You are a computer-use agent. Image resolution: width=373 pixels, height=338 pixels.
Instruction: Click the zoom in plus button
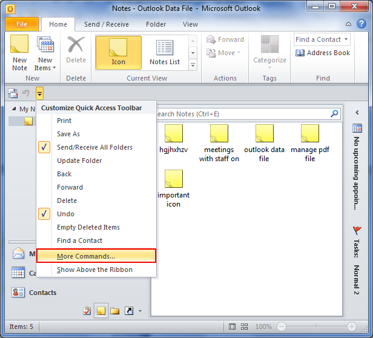pos(351,326)
